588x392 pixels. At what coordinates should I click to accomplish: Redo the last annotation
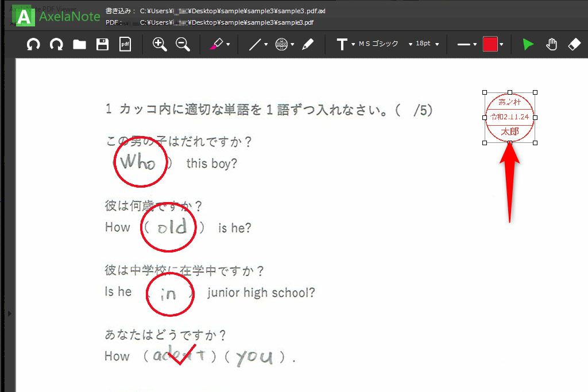tap(56, 44)
